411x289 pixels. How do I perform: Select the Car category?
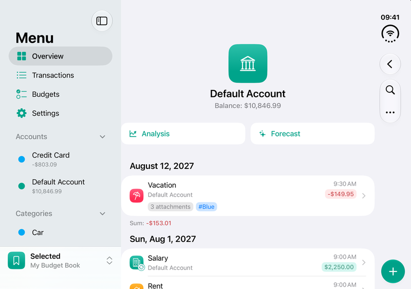pos(61,233)
